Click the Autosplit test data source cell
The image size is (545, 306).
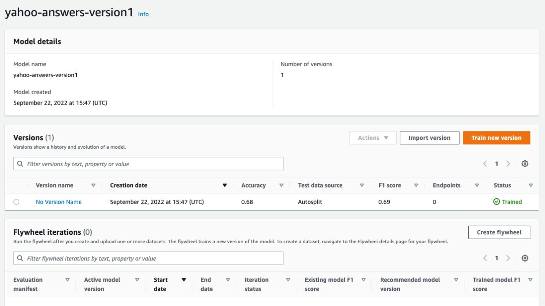click(311, 202)
